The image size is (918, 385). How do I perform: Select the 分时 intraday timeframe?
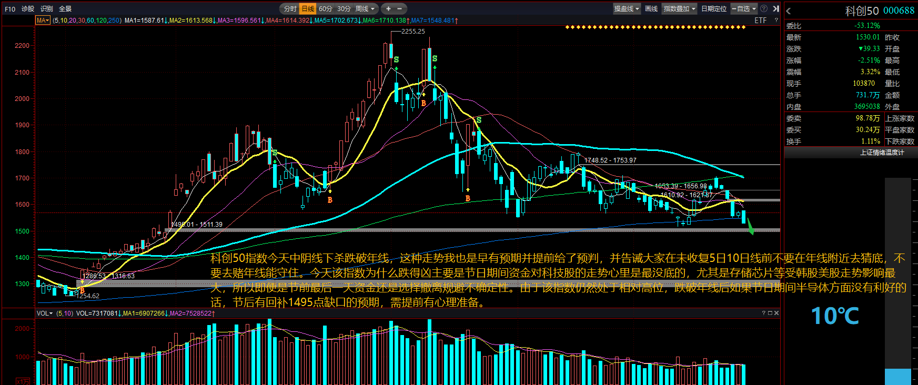[x=290, y=8]
